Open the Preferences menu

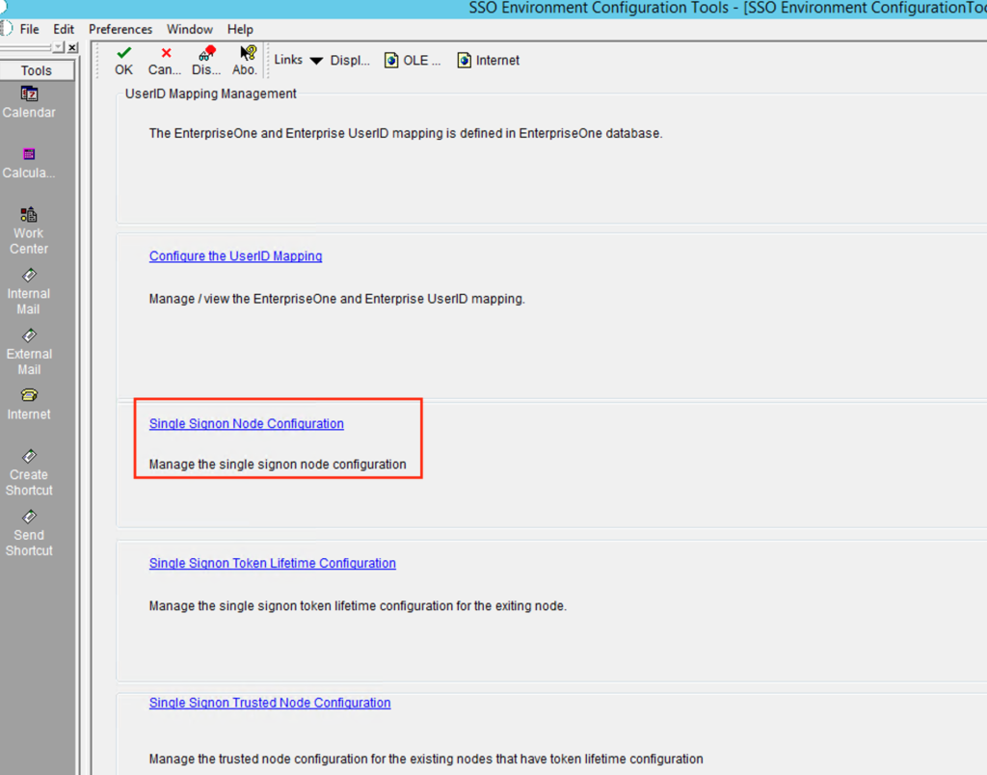click(120, 29)
